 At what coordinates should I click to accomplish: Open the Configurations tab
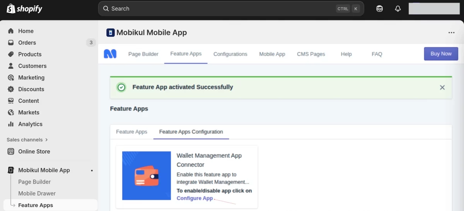230,54
